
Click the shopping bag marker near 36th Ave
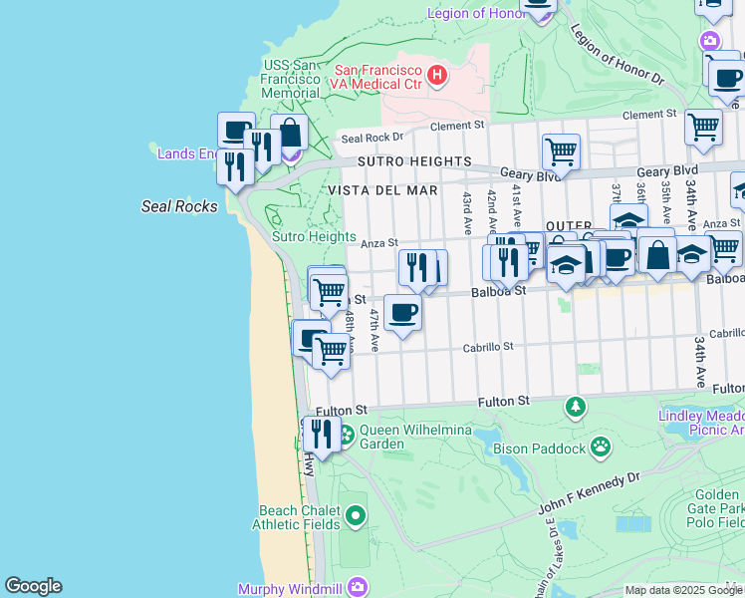(x=656, y=253)
